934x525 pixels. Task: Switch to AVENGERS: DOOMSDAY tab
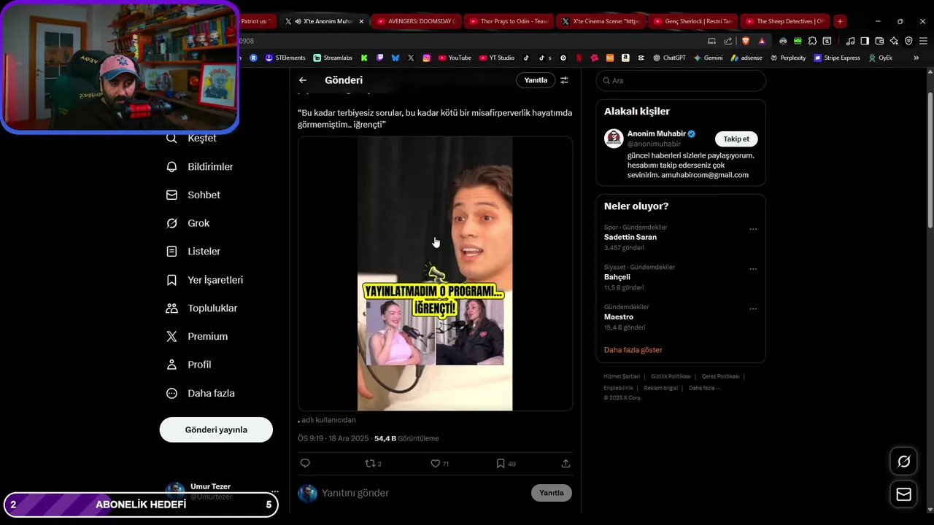(416, 21)
